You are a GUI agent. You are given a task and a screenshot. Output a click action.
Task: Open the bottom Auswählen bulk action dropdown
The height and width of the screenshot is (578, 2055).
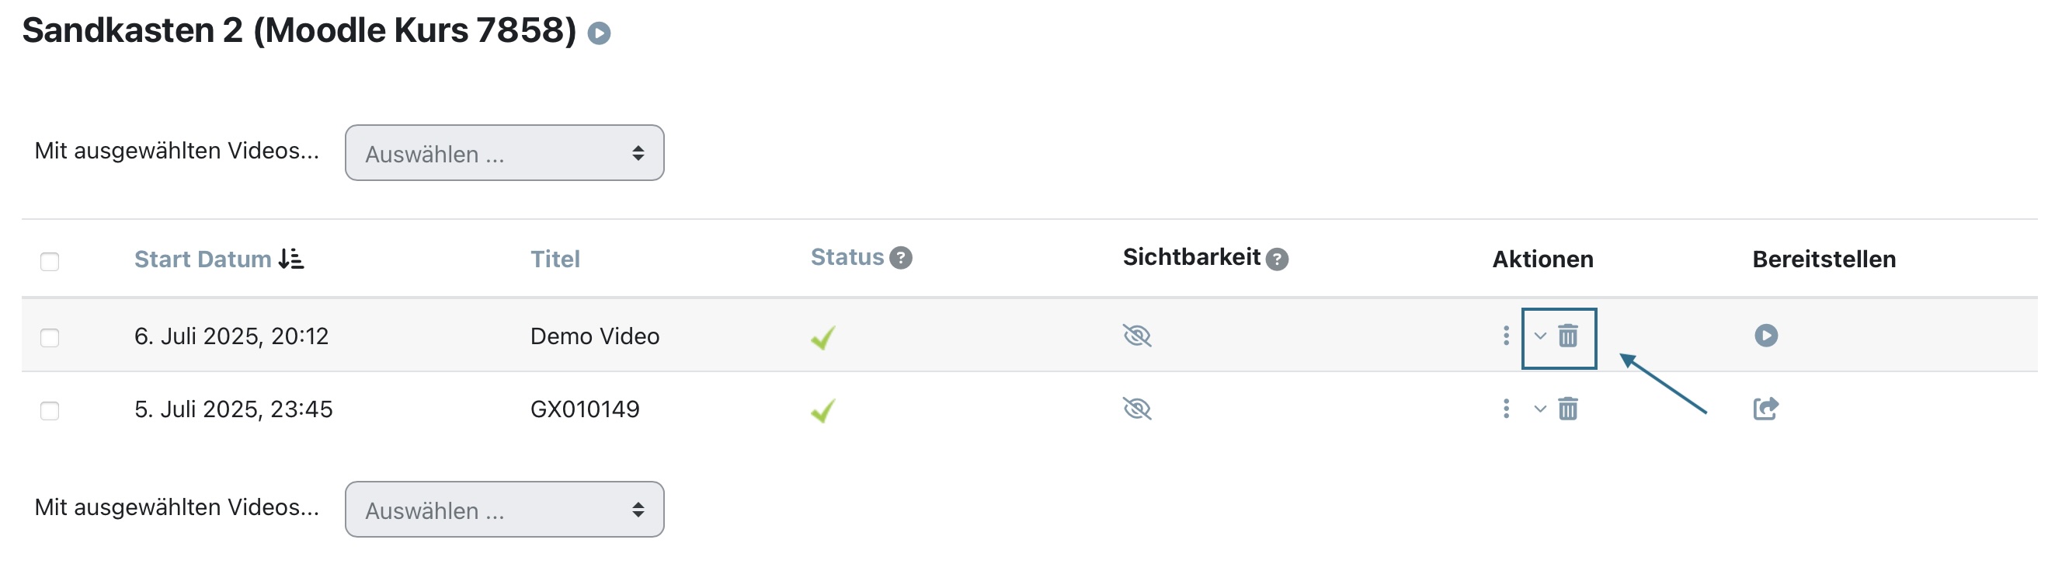coord(504,510)
